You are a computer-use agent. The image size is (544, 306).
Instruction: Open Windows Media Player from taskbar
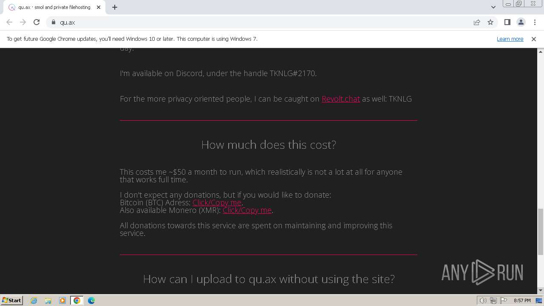click(x=62, y=300)
